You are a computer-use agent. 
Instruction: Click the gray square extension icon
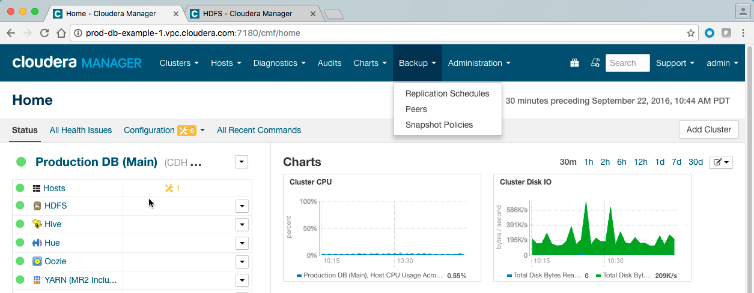click(726, 33)
